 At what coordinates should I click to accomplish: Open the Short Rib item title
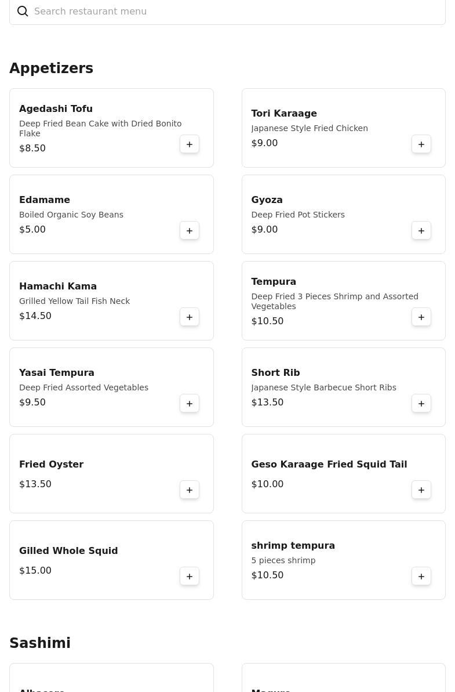pyautogui.click(x=275, y=373)
